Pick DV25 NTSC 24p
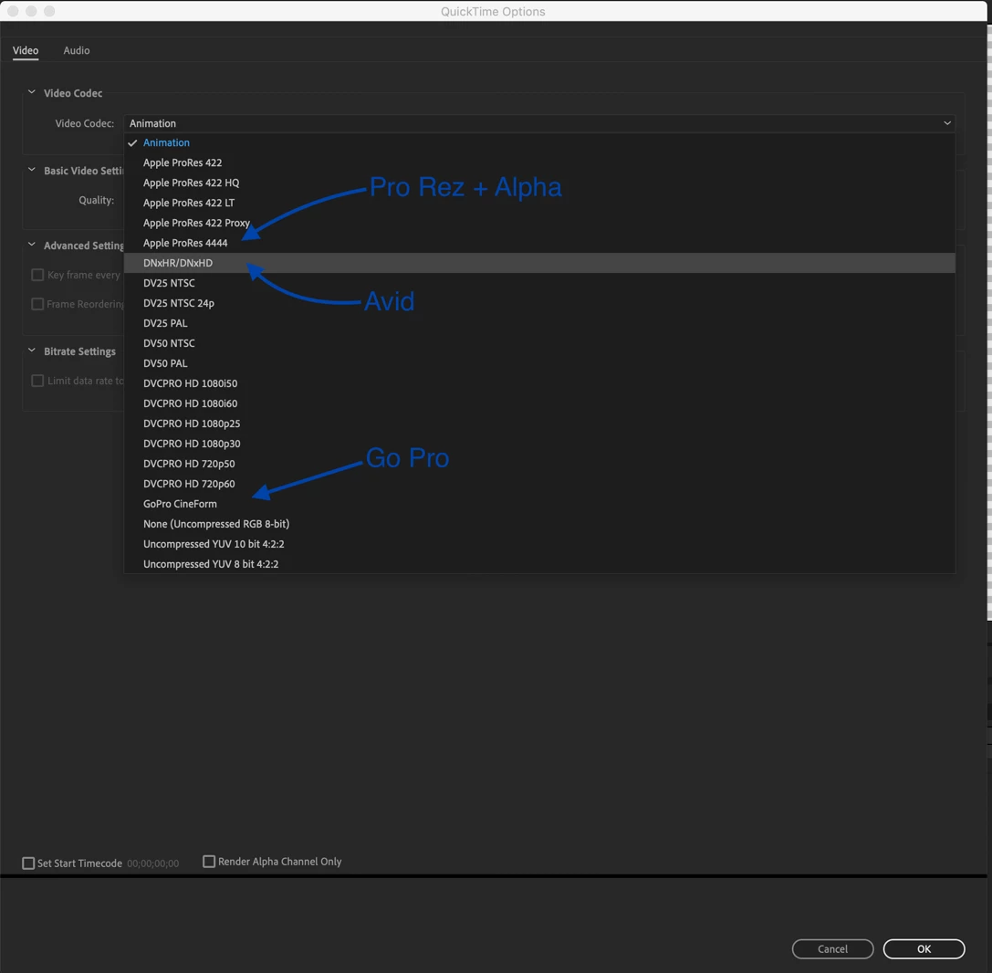Screen dimensions: 992x973 539,304
